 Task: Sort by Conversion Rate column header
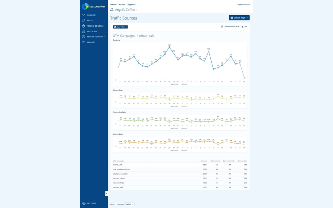229,161
